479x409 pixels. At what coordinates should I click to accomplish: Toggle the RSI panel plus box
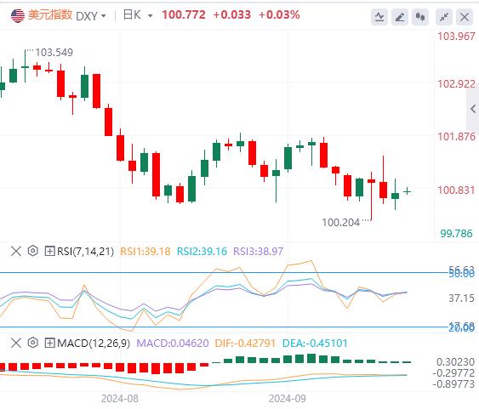tap(49, 251)
